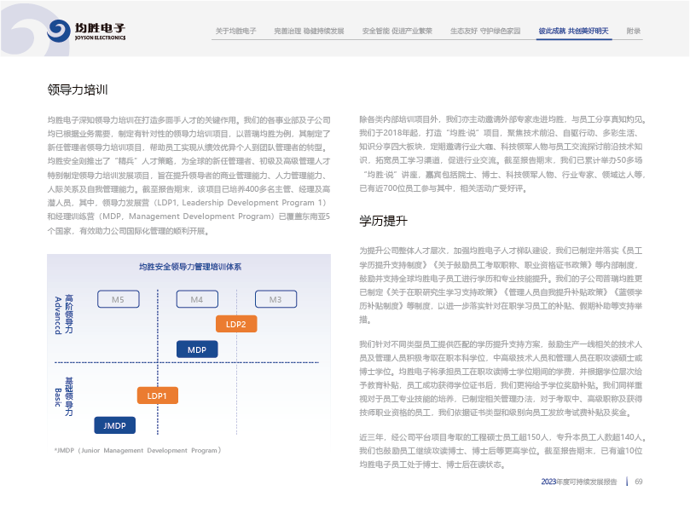Click page number 69
The width and height of the screenshot is (690, 508).
[638, 482]
